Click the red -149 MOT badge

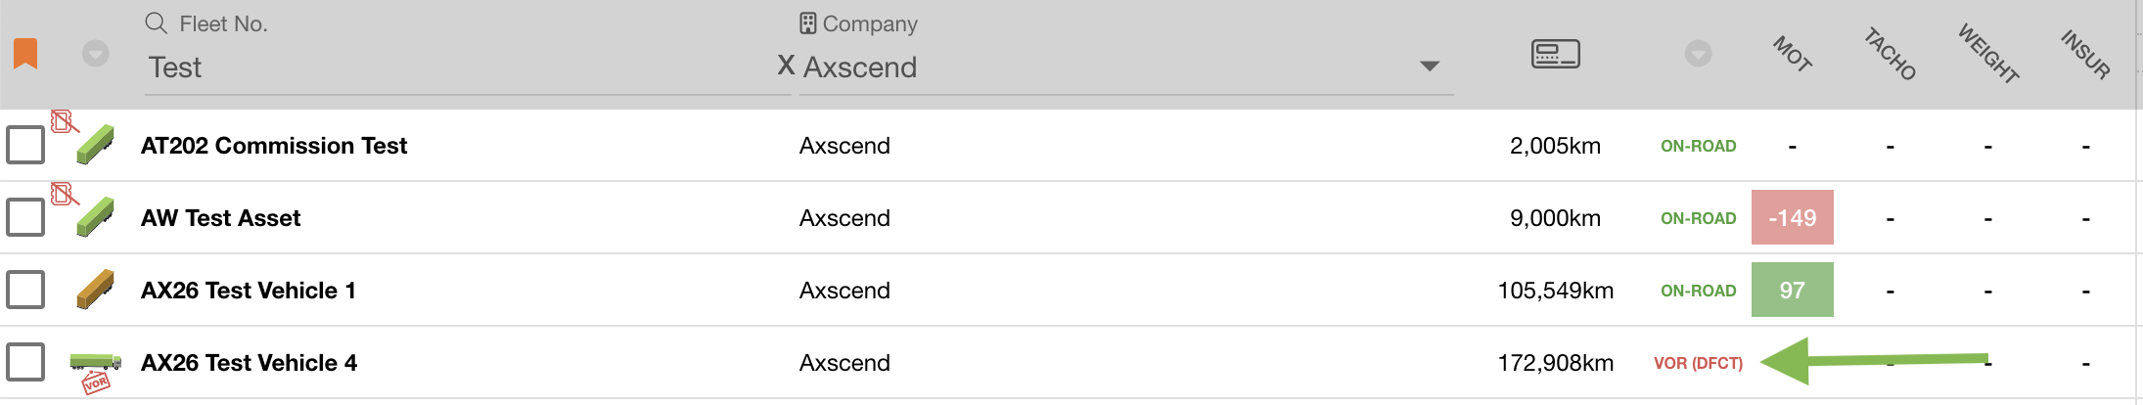[1792, 217]
